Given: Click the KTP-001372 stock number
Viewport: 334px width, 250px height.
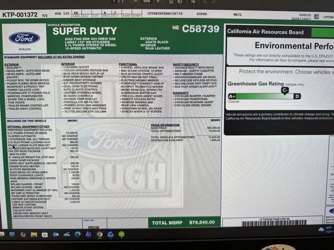Looking at the screenshot, I should [x=20, y=15].
